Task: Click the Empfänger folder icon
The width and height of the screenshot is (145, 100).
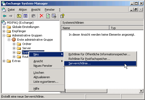Action: coord(9,31)
